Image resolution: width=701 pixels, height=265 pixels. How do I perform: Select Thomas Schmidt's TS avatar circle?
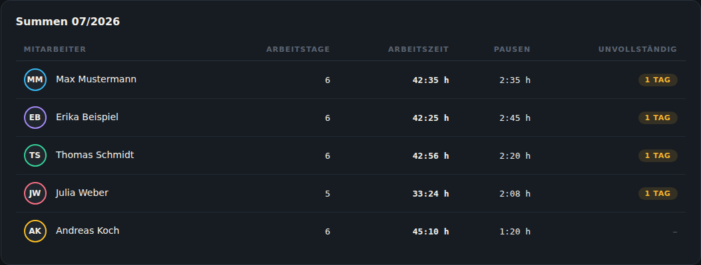[x=35, y=155]
